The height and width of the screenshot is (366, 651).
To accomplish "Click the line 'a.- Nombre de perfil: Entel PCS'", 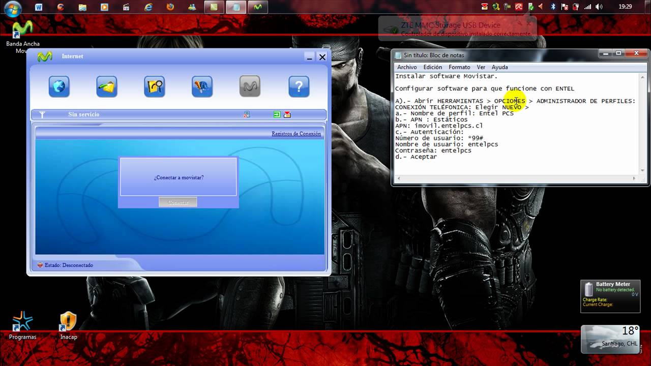I will tap(454, 113).
